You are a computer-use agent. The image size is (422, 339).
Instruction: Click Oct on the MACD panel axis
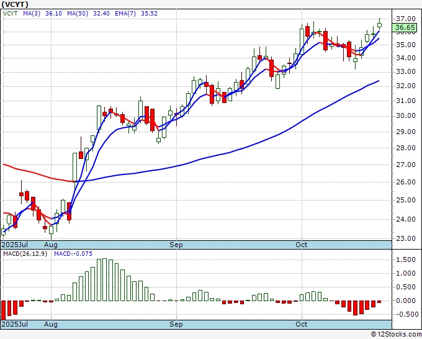[301, 324]
